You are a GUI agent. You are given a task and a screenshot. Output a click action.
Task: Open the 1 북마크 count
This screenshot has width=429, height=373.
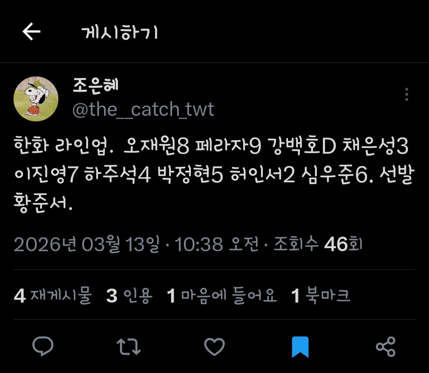point(321,295)
